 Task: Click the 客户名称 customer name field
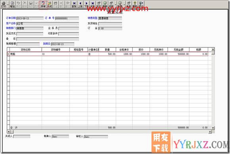48,24
